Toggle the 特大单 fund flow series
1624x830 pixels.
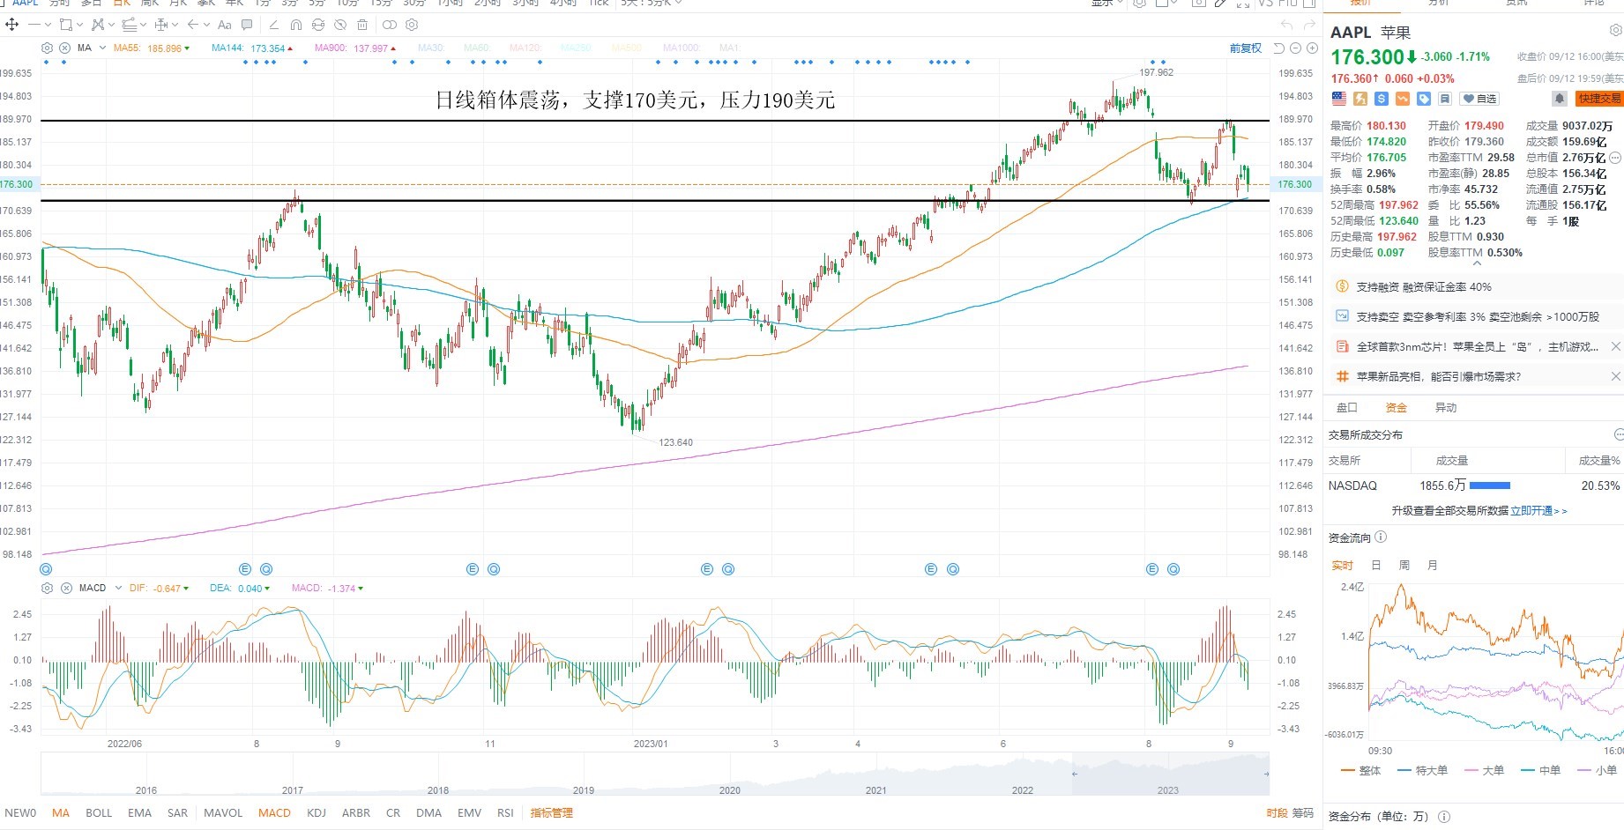(1421, 770)
